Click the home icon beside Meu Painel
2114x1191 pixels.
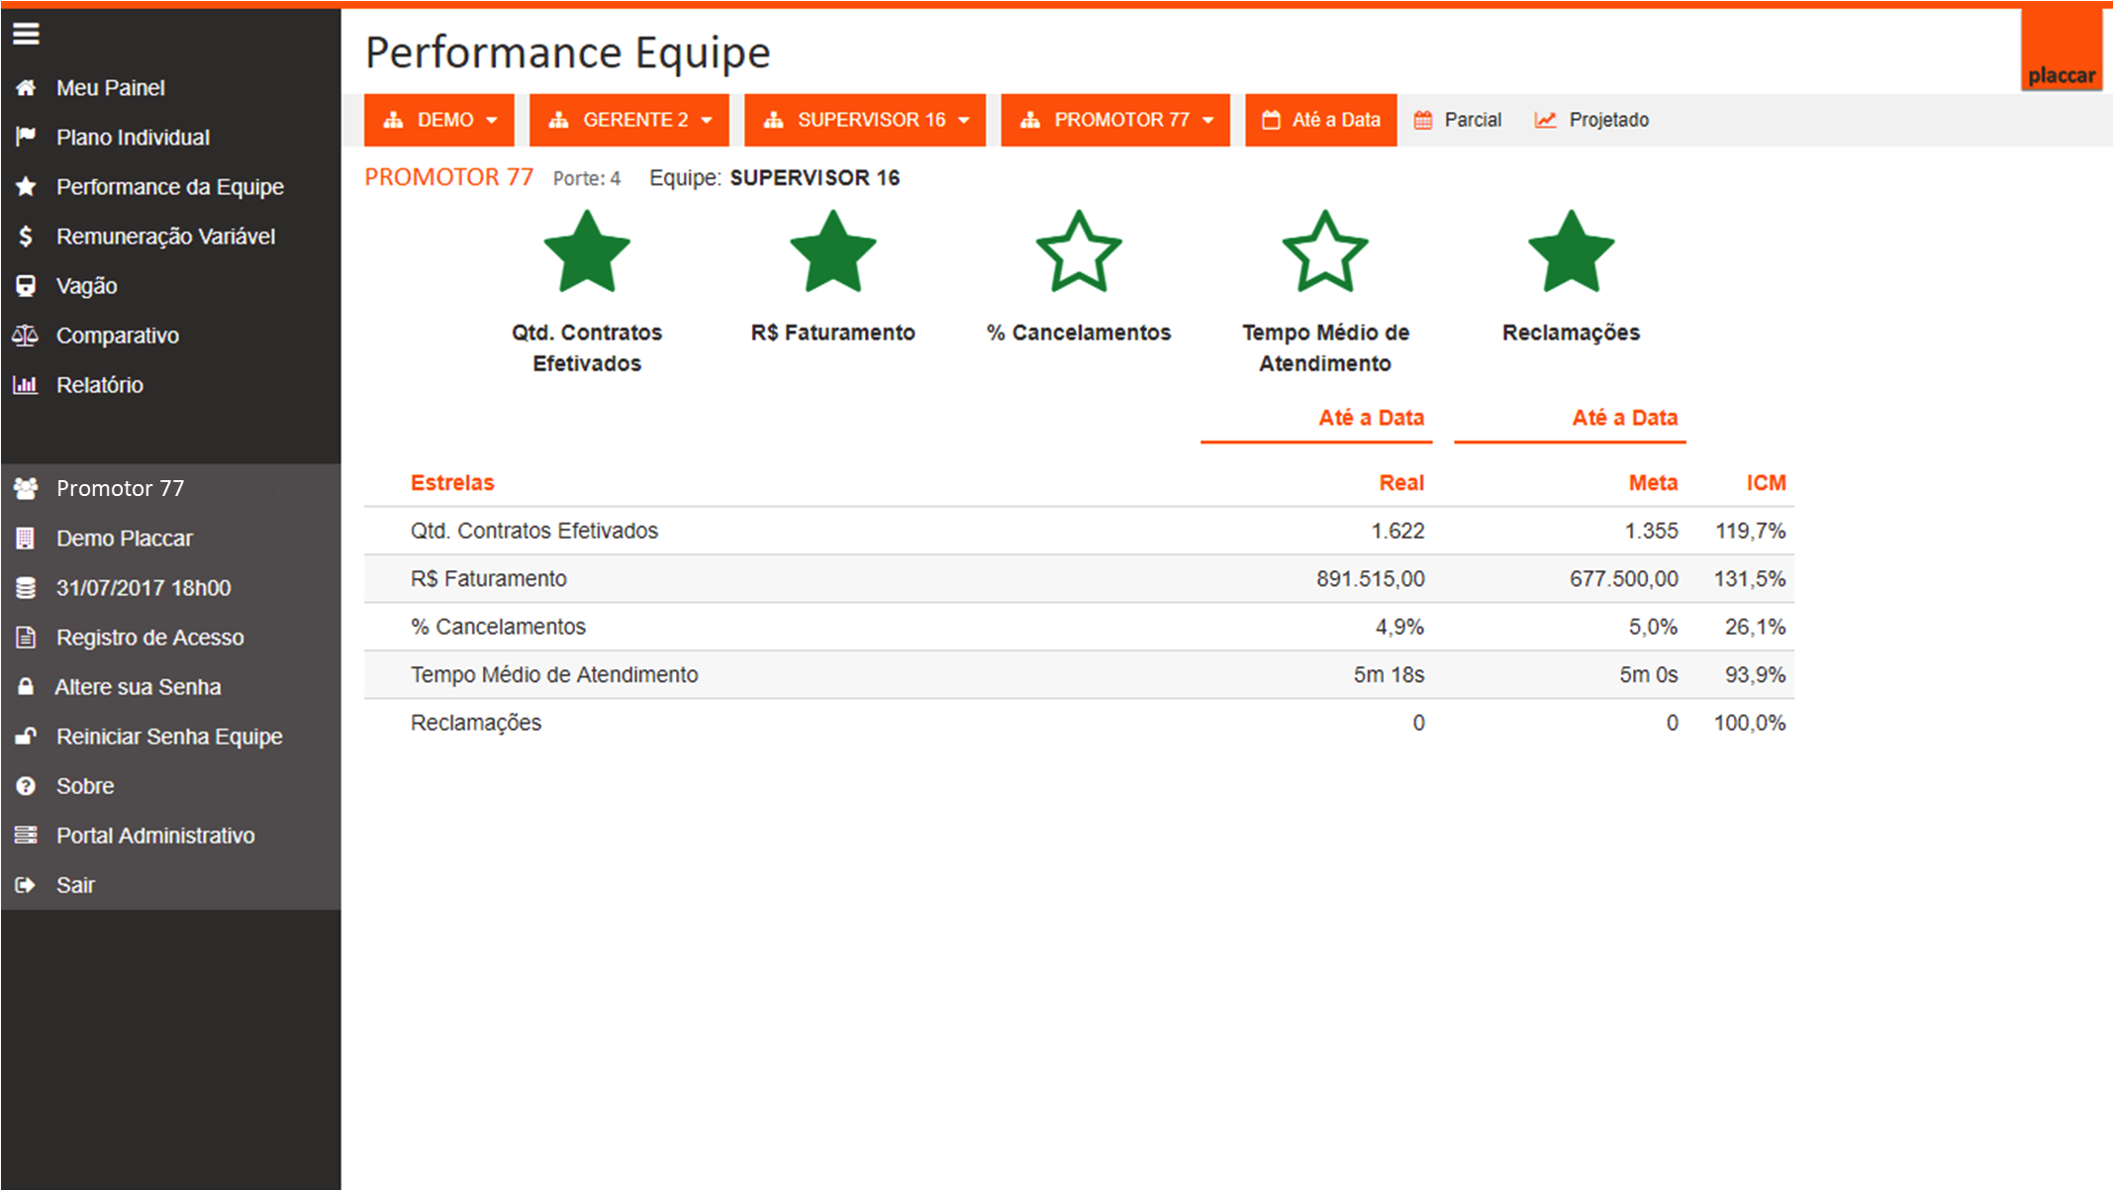tap(26, 88)
